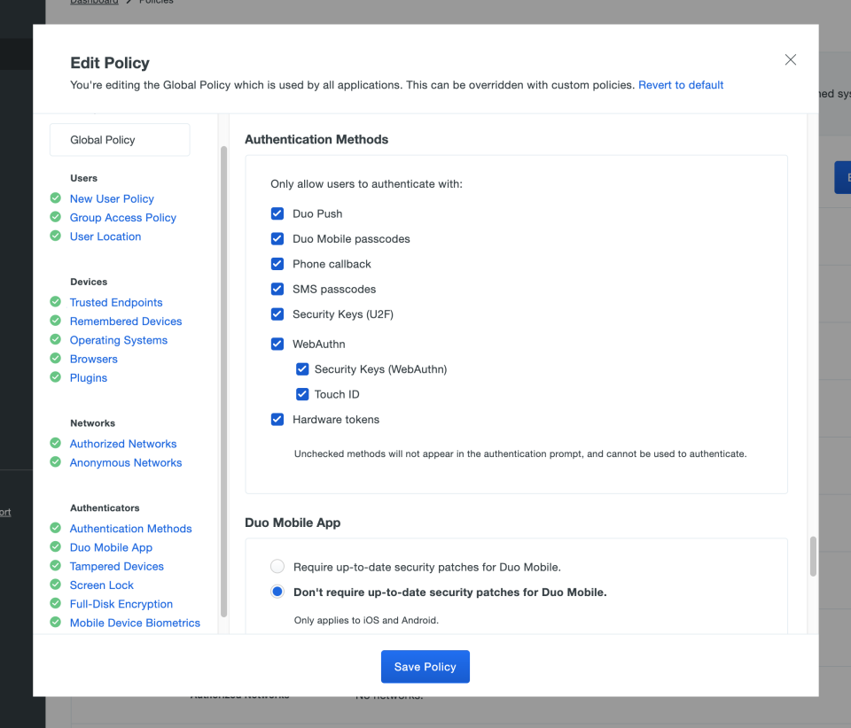This screenshot has height=728, width=851.
Task: Go to Operating Systems policy section
Action: 119,340
